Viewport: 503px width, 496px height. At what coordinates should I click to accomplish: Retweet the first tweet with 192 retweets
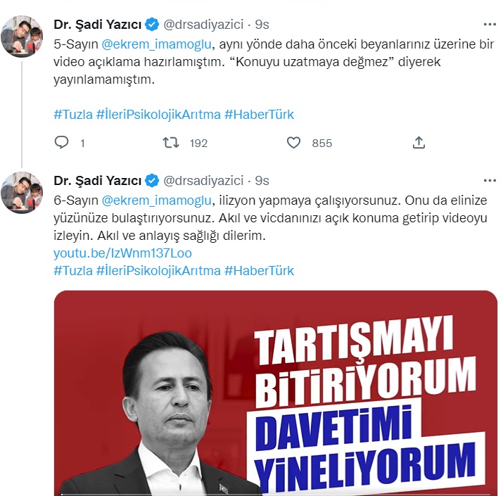(171, 142)
